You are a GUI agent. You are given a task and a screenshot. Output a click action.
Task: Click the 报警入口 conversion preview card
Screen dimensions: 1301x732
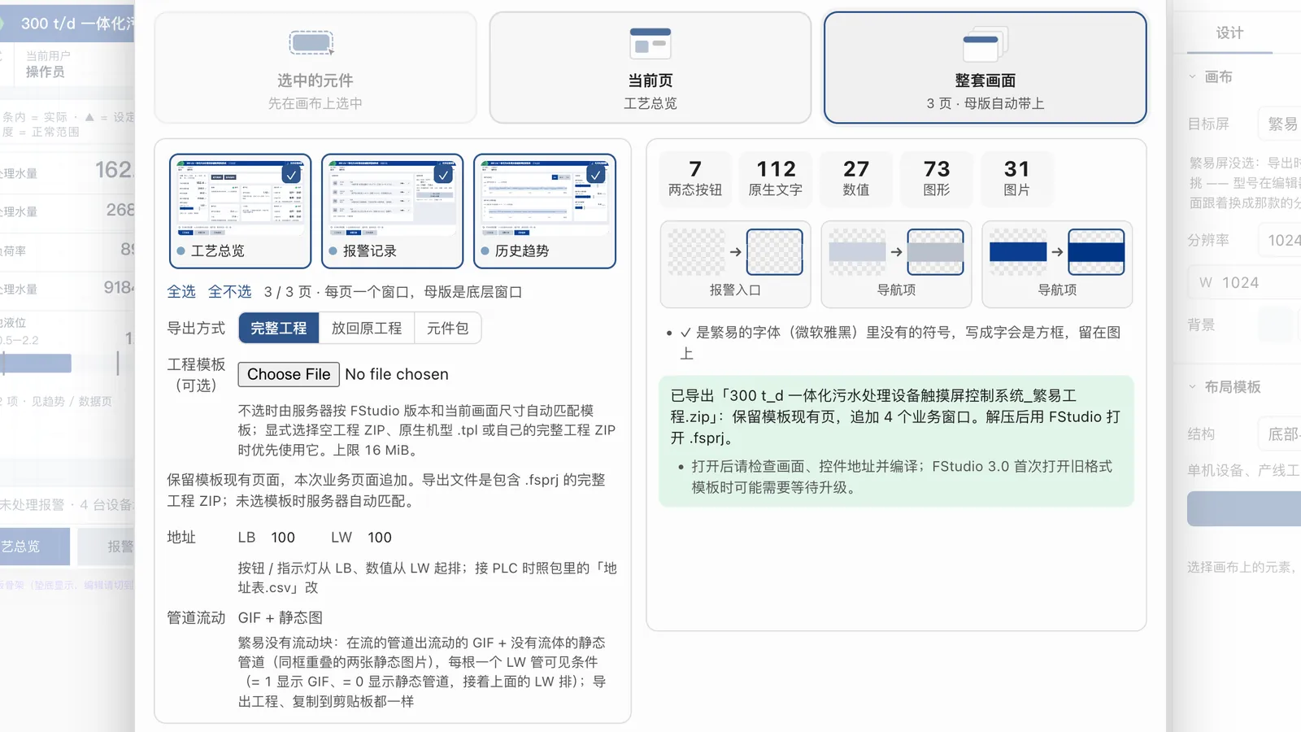click(x=735, y=264)
